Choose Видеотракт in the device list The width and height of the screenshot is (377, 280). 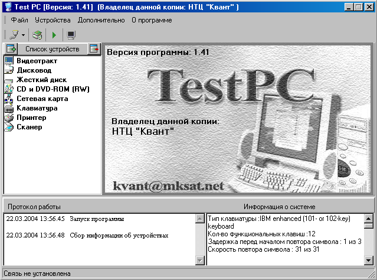pyautogui.click(x=37, y=61)
